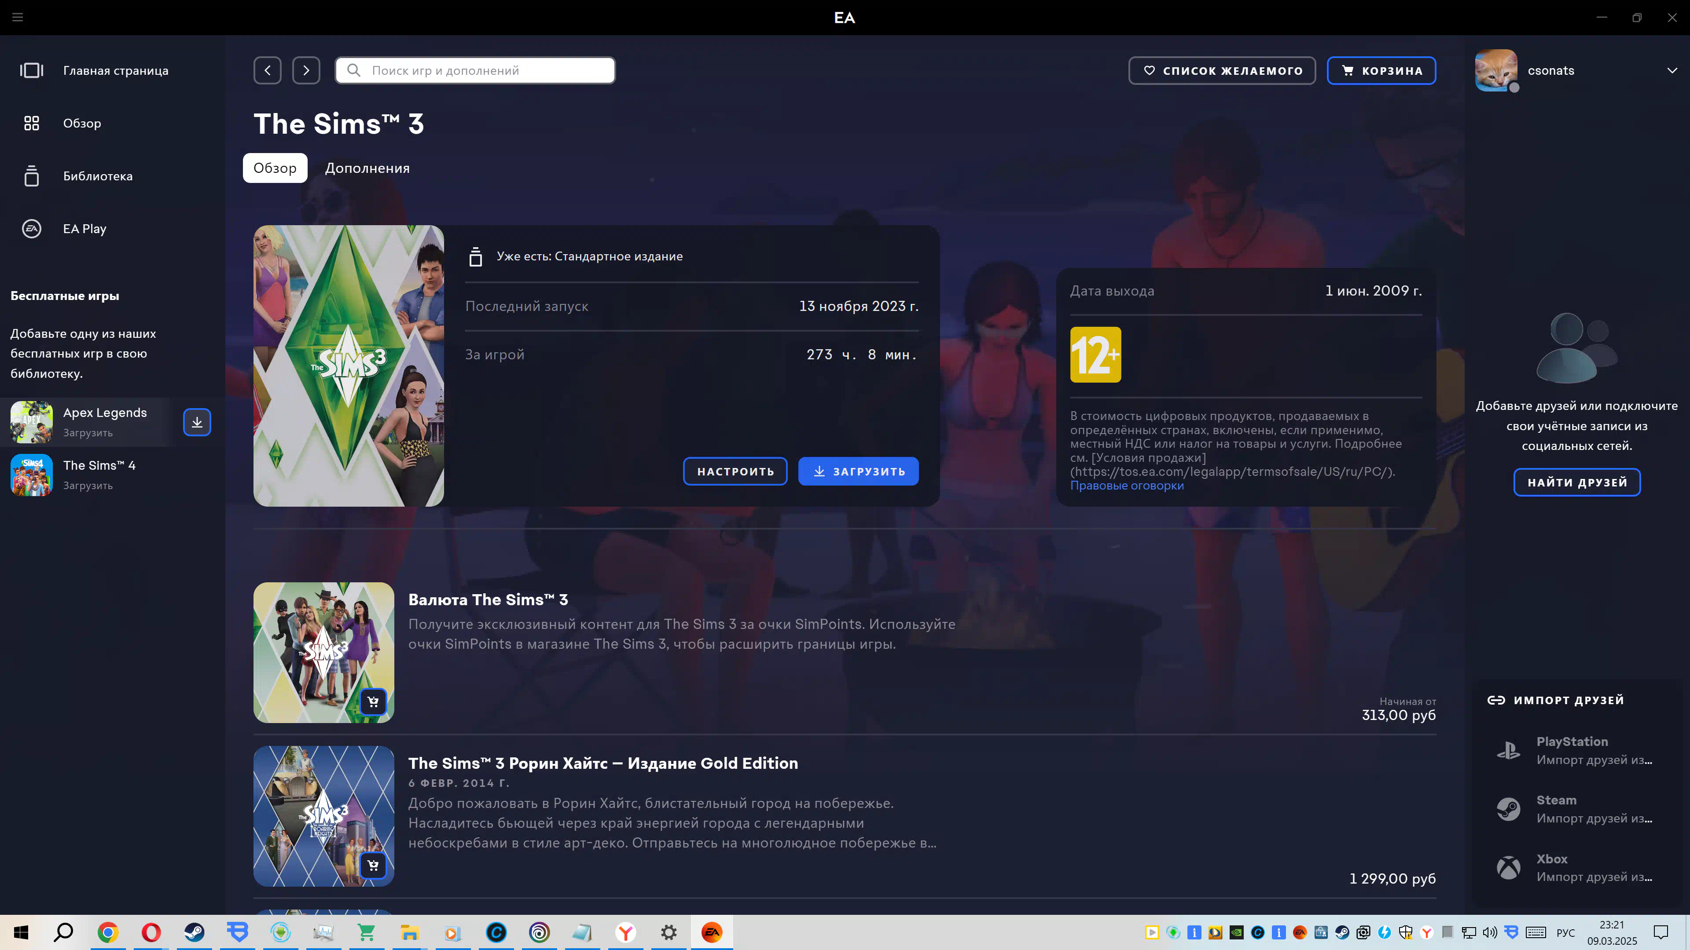This screenshot has height=950, width=1690.
Task: Switch to the Обзор tab
Action: [x=275, y=168]
